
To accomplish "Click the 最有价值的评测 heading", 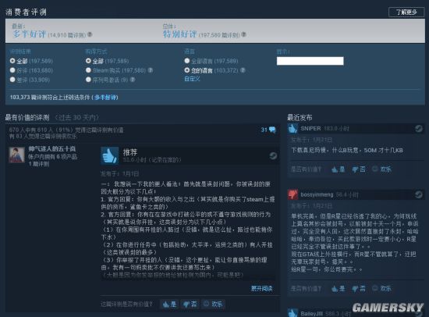I will tap(27, 118).
